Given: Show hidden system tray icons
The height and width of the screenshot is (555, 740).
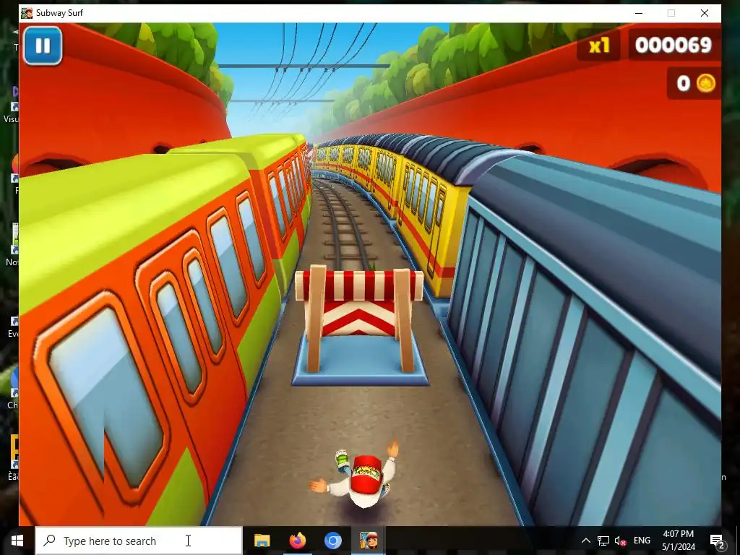Looking at the screenshot, I should 585,541.
